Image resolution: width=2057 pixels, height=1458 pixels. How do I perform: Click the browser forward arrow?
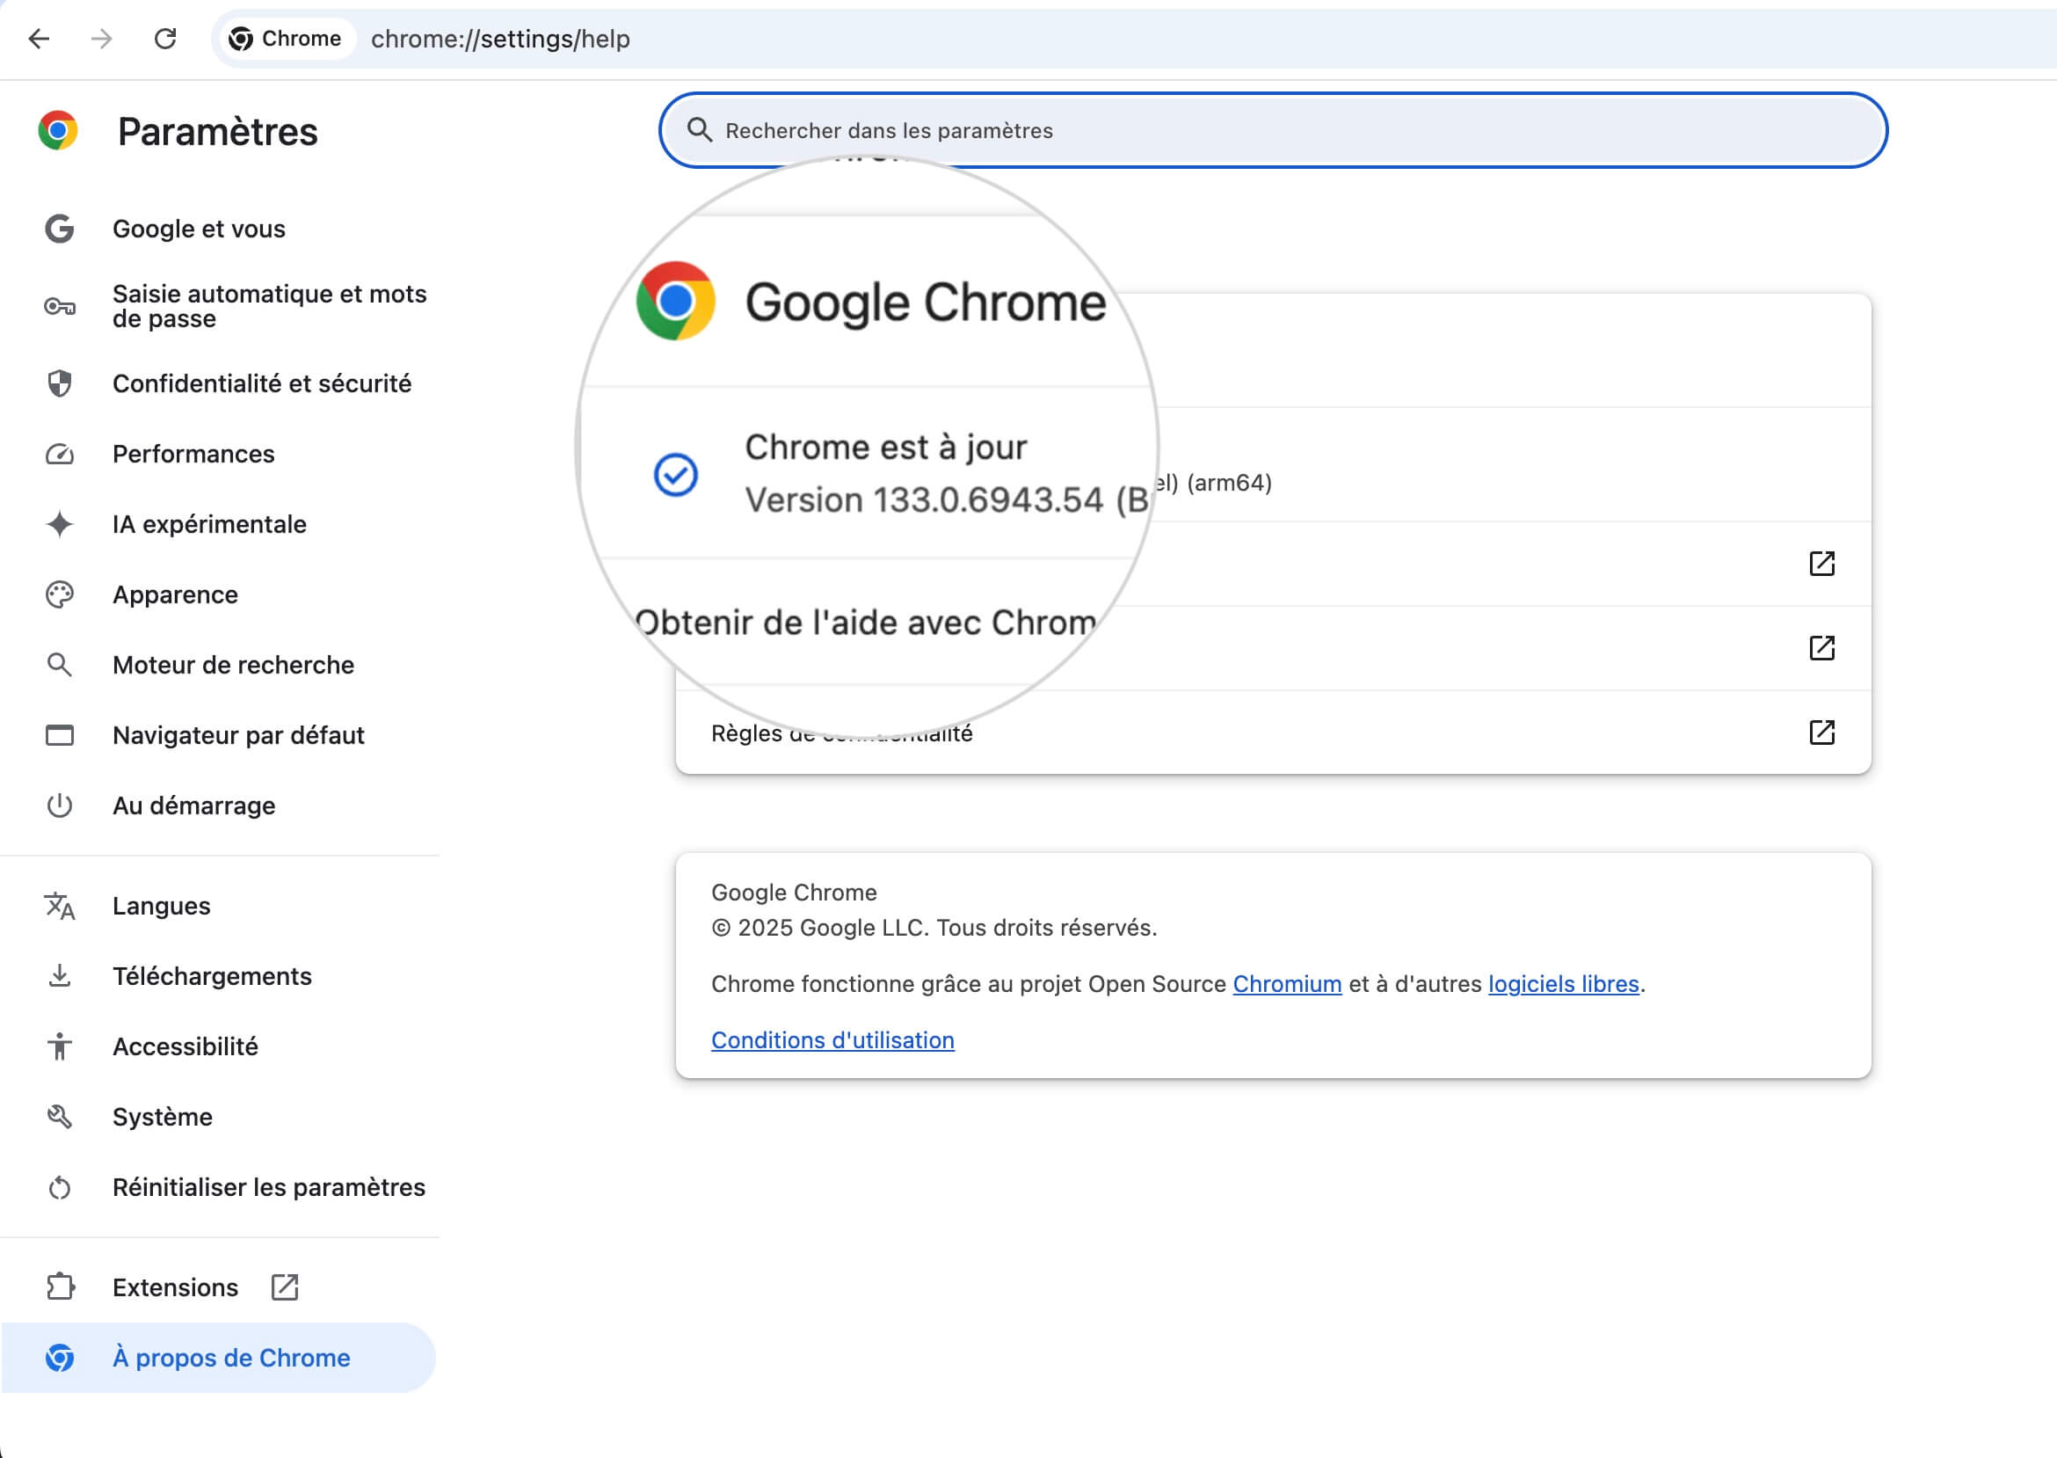101,39
